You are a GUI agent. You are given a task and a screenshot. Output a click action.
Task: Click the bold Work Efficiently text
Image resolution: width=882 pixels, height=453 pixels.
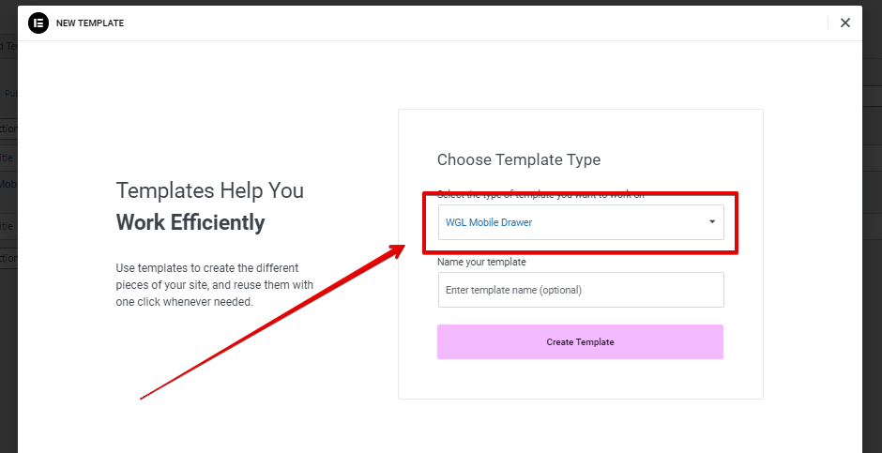coord(190,222)
